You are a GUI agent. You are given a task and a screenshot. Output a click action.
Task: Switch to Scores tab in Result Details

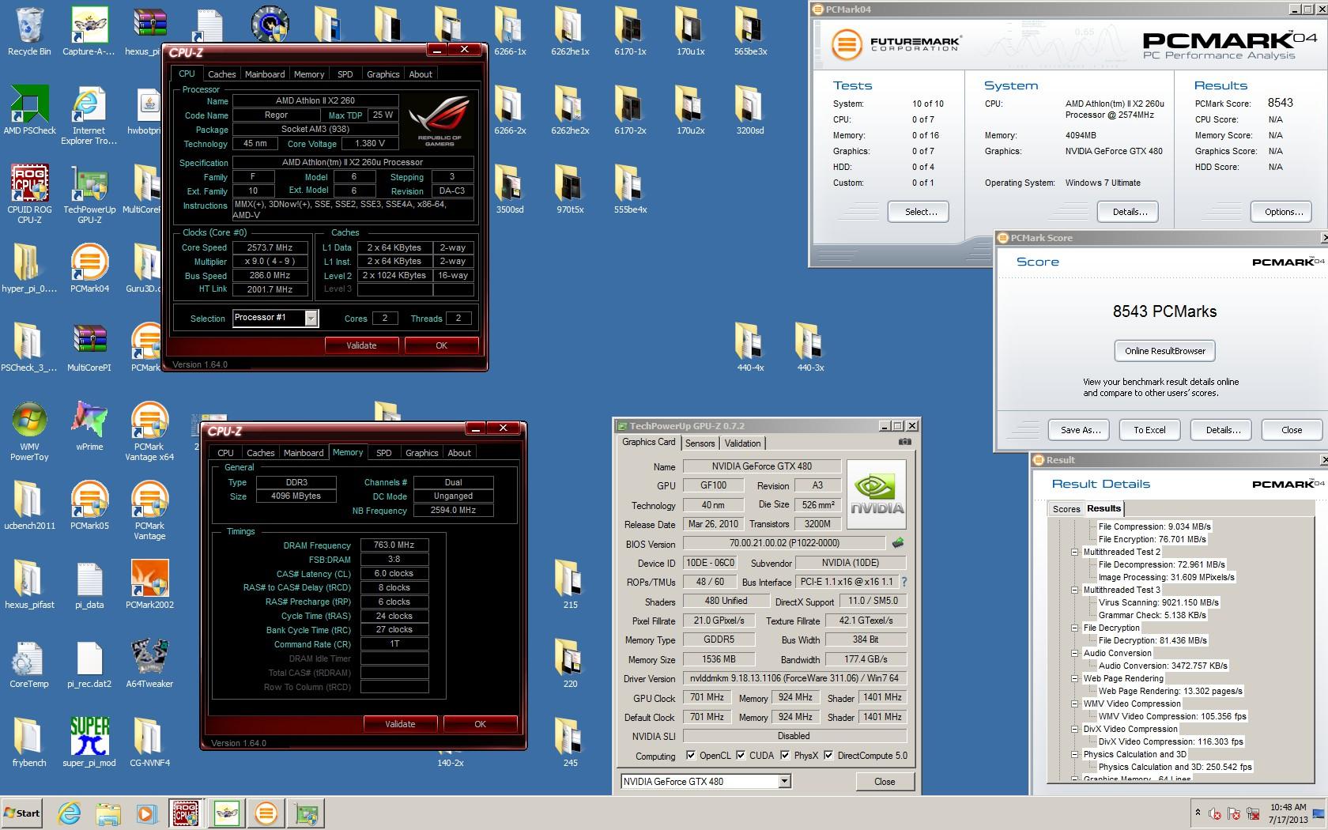(x=1066, y=509)
